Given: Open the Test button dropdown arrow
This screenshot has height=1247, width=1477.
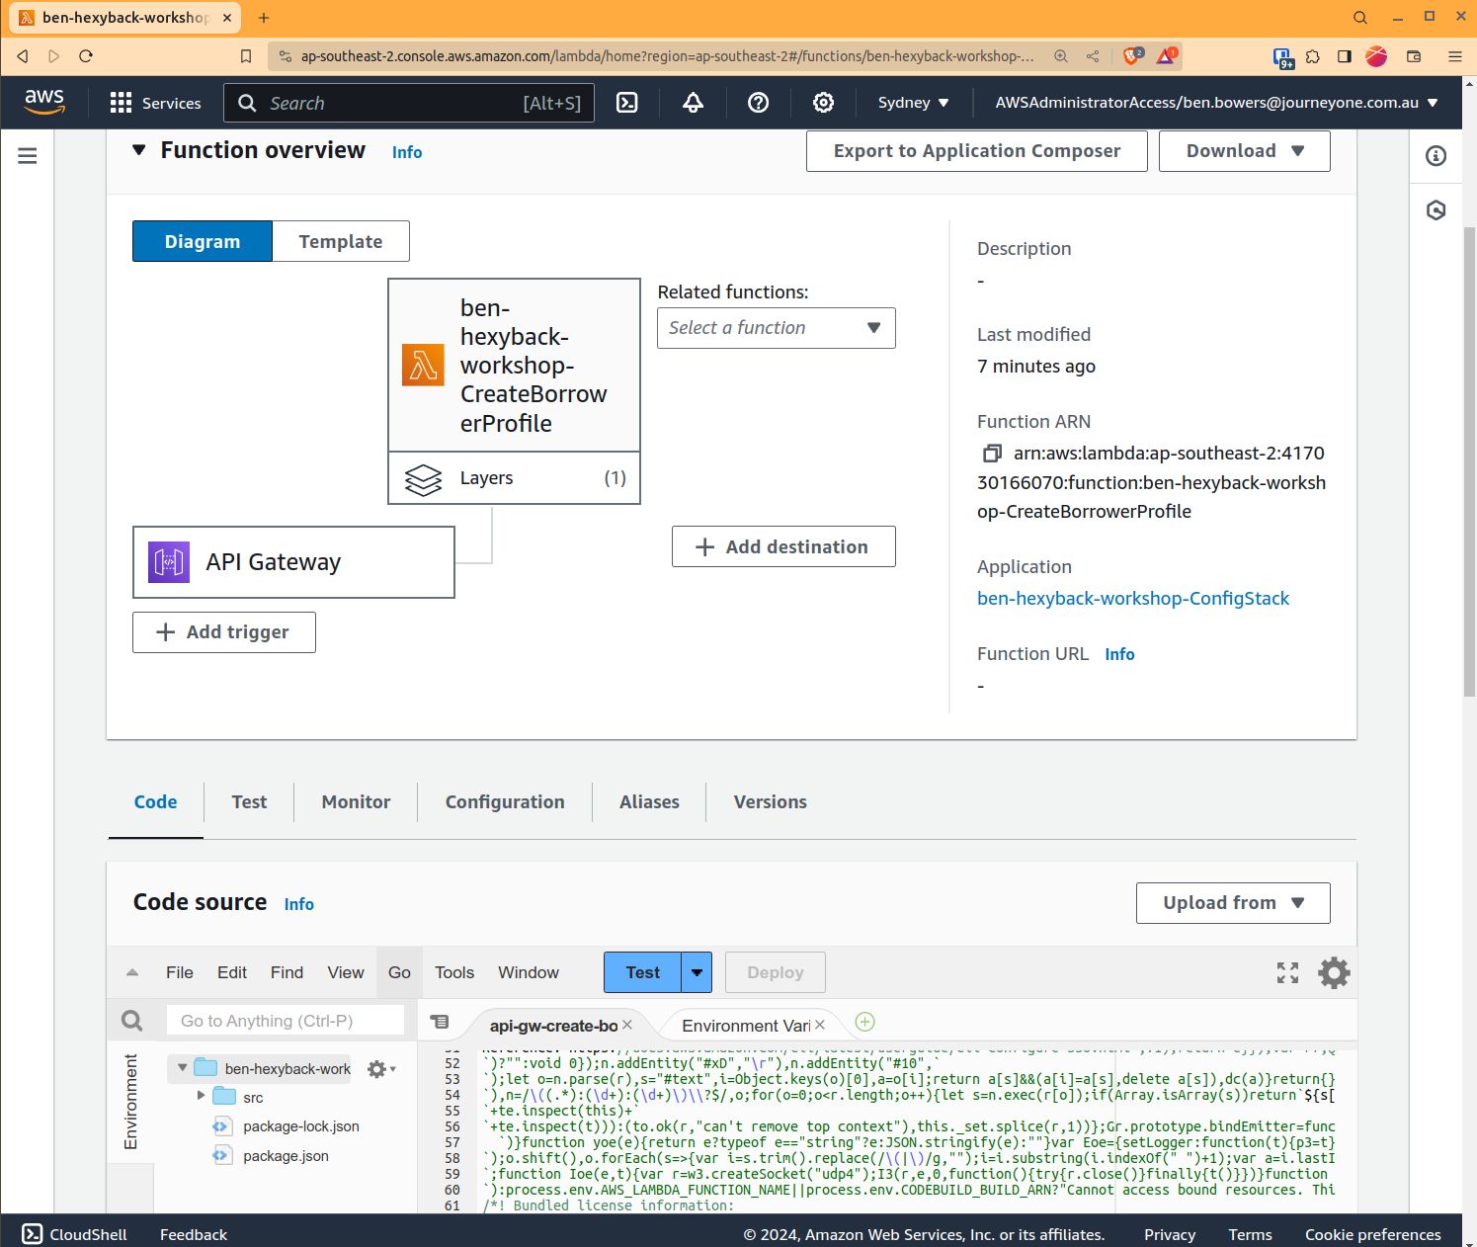Looking at the screenshot, I should 697,973.
